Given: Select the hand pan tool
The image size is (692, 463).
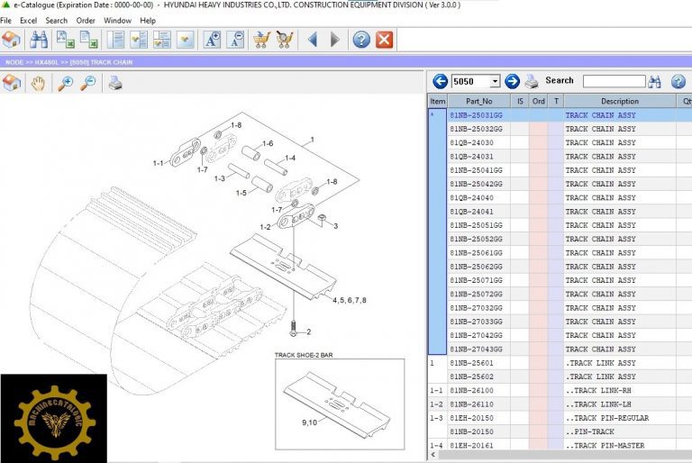Looking at the screenshot, I should pos(38,84).
